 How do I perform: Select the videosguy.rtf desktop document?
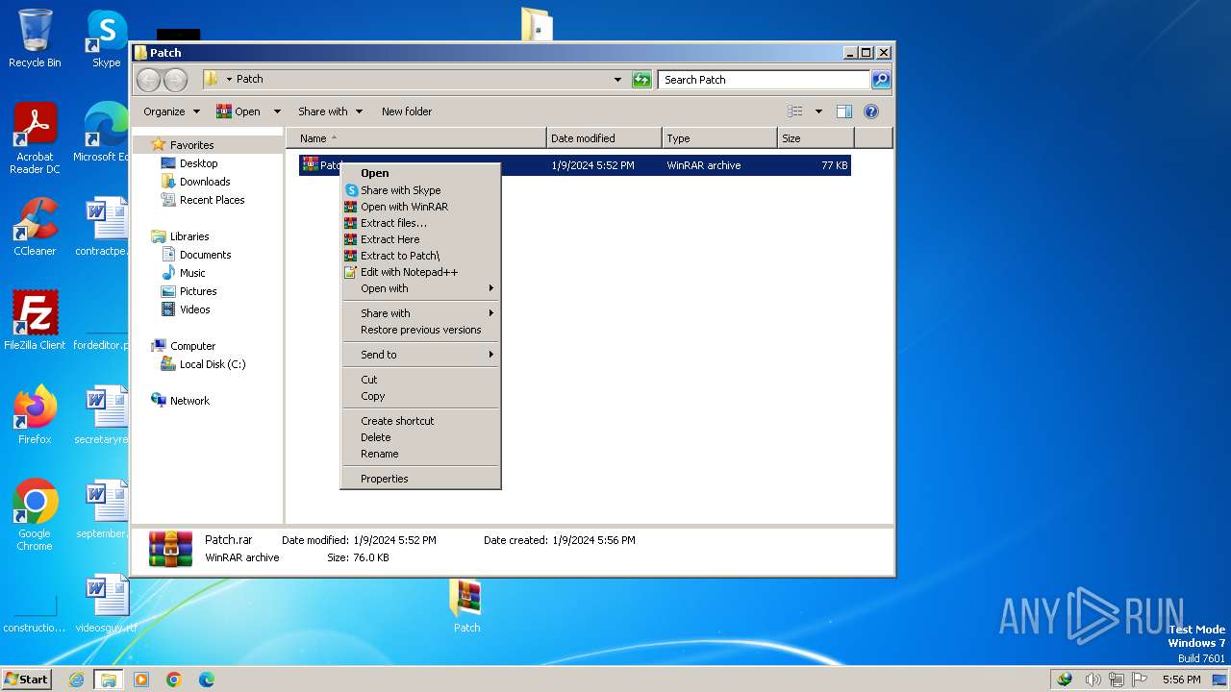click(106, 604)
